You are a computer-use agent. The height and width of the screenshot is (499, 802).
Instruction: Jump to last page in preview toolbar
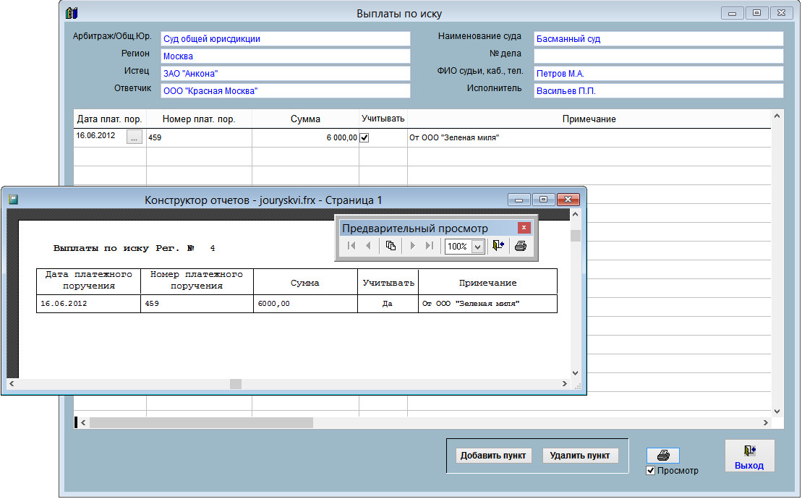[x=430, y=246]
